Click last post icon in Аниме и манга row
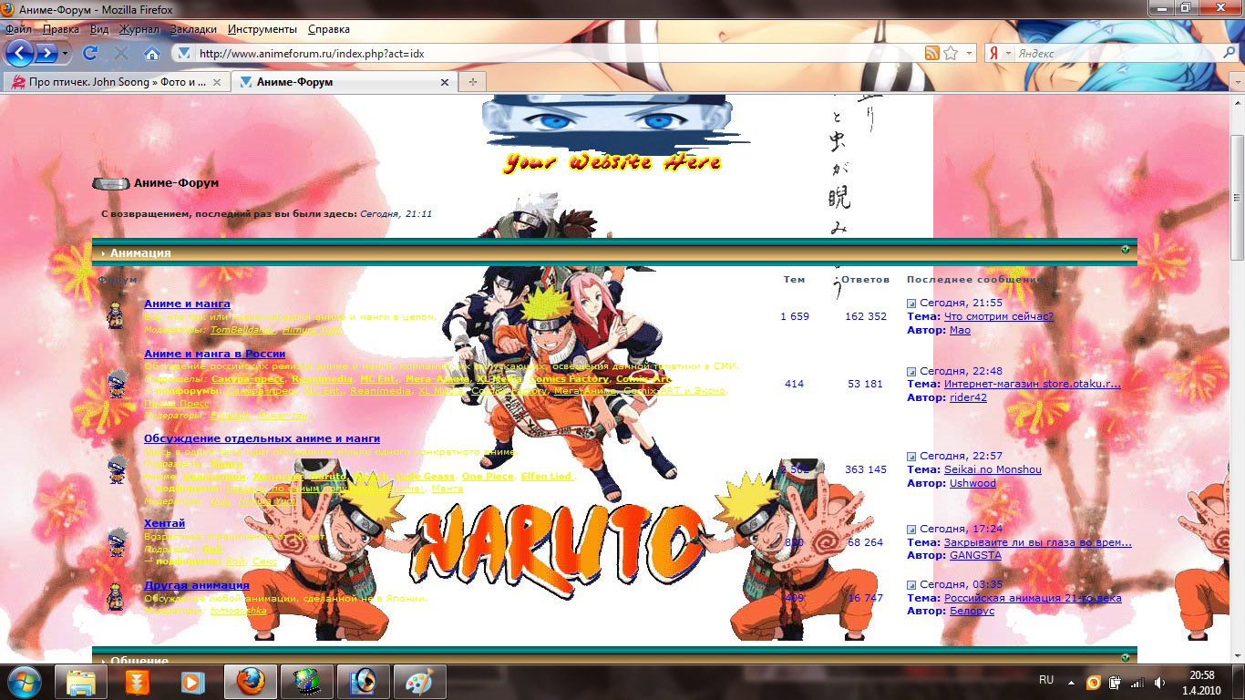1245x700 pixels. (911, 304)
